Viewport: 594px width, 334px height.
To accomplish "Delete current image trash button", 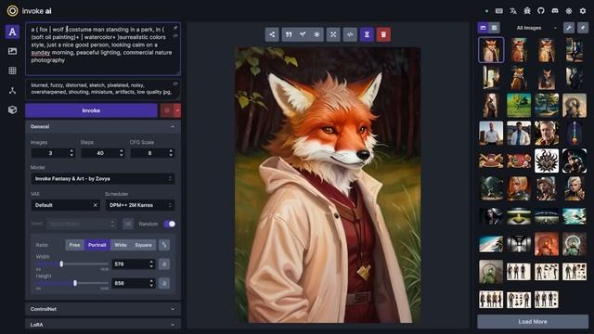I will (x=383, y=34).
